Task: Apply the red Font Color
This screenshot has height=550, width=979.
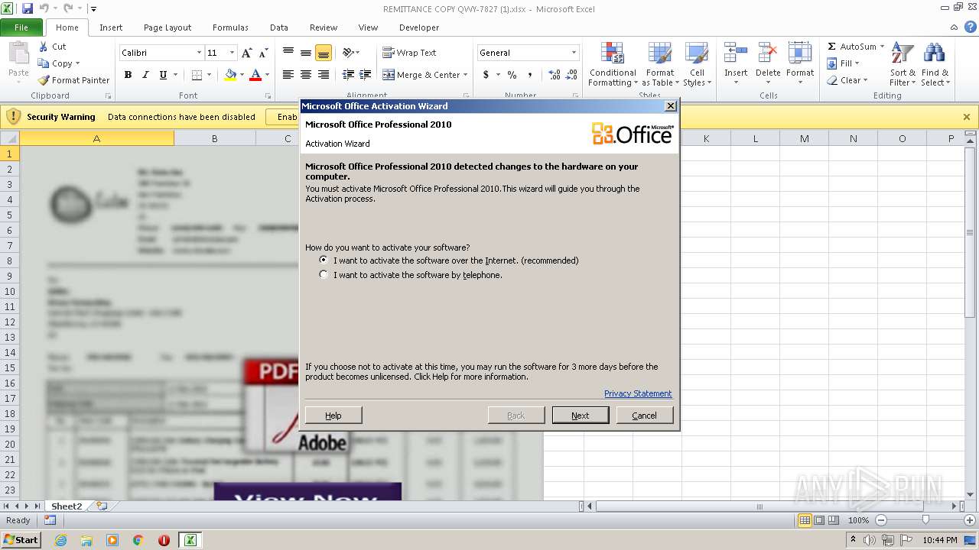Action: tap(255, 75)
